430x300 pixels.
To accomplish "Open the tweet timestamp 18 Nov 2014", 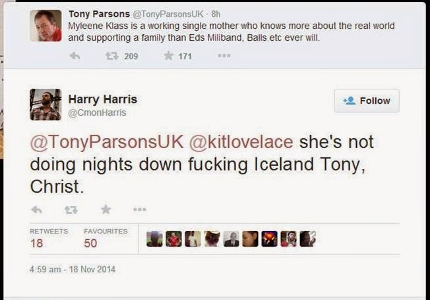I will [73, 269].
